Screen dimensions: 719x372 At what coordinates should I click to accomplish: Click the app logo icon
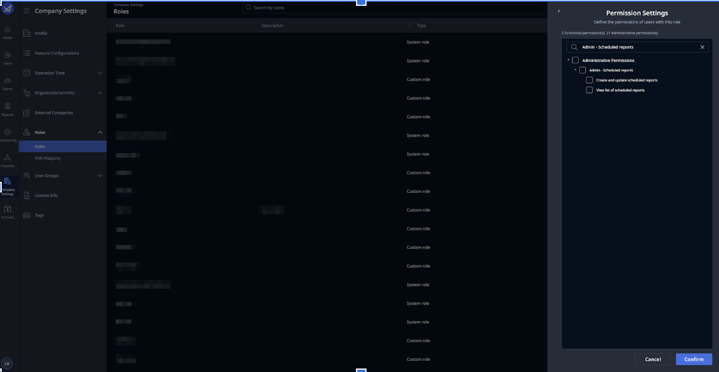click(8, 9)
